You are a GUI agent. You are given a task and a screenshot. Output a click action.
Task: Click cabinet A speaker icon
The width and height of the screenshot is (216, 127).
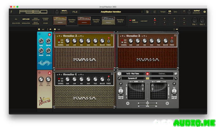(x=119, y=74)
